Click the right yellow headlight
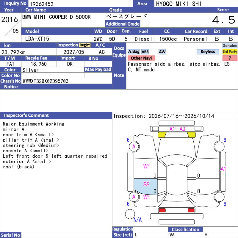 (191, 135)
